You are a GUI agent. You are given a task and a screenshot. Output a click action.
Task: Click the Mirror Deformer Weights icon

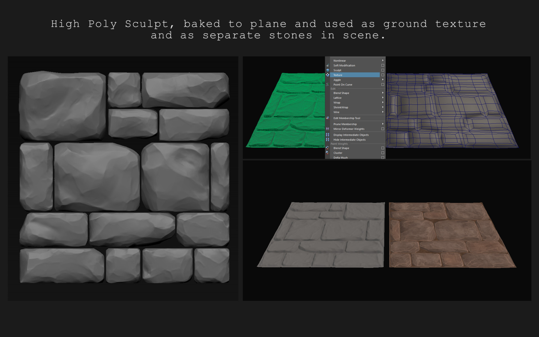click(328, 129)
